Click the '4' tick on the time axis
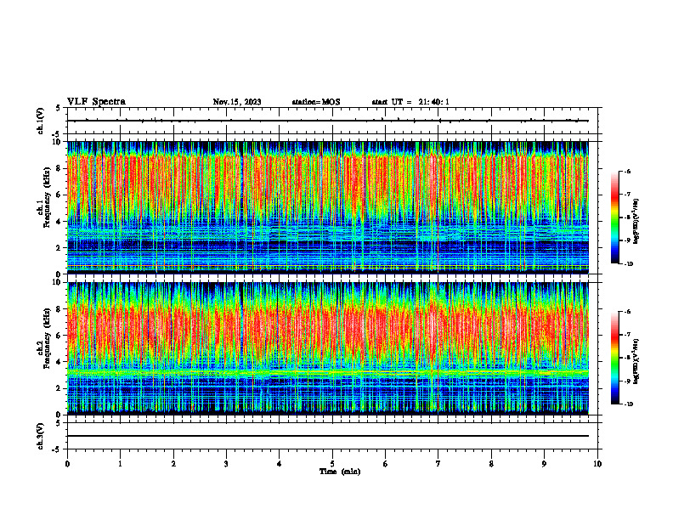673x520 pixels. 280,464
